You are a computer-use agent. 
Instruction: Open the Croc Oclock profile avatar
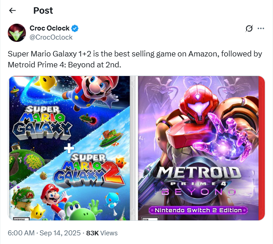pos(17,32)
